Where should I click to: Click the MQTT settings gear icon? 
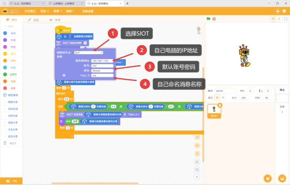[x=85, y=43]
